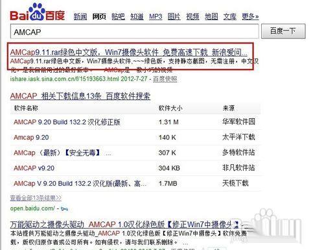Screen dimensions: 324x250
Task: Select the MP3 search tab
Action: point(156,16)
